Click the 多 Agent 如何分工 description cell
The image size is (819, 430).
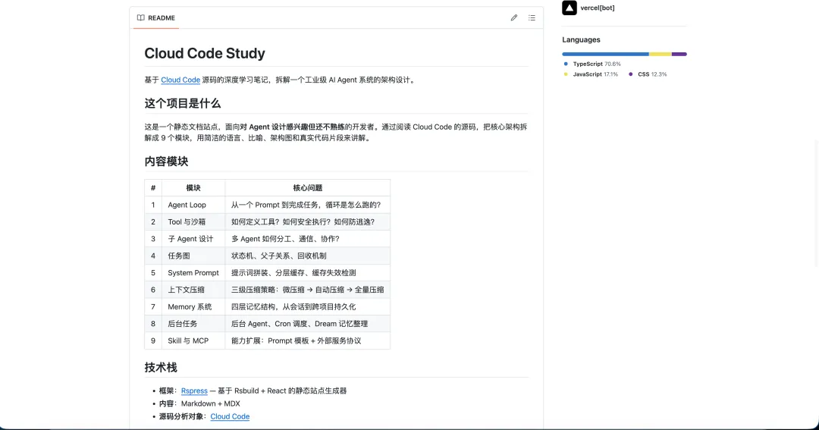308,239
